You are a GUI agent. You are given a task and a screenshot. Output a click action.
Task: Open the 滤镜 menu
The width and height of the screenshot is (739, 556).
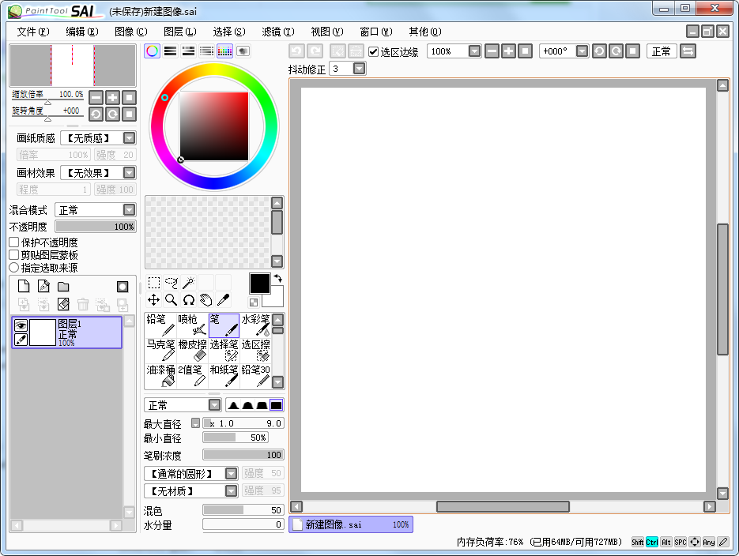click(277, 32)
